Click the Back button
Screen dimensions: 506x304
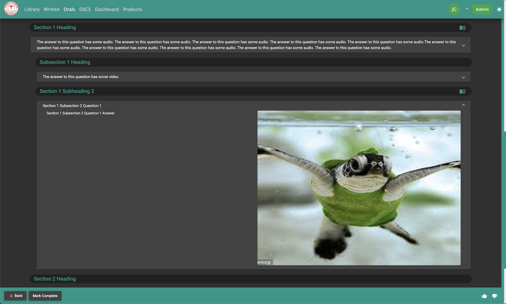pyautogui.click(x=16, y=296)
